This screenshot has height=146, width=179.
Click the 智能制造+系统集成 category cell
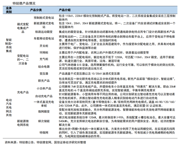click(x=9, y=45)
